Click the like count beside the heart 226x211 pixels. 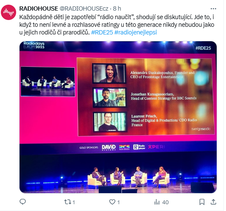coord(119,202)
